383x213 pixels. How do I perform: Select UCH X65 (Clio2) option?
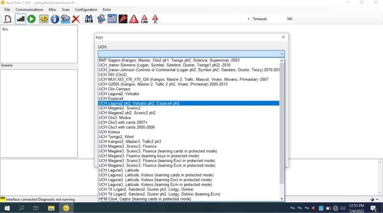click(x=188, y=75)
